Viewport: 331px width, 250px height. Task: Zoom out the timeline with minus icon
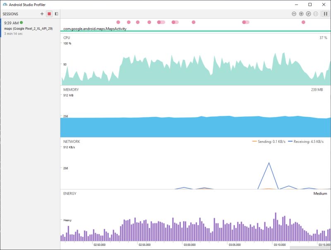coord(294,14)
